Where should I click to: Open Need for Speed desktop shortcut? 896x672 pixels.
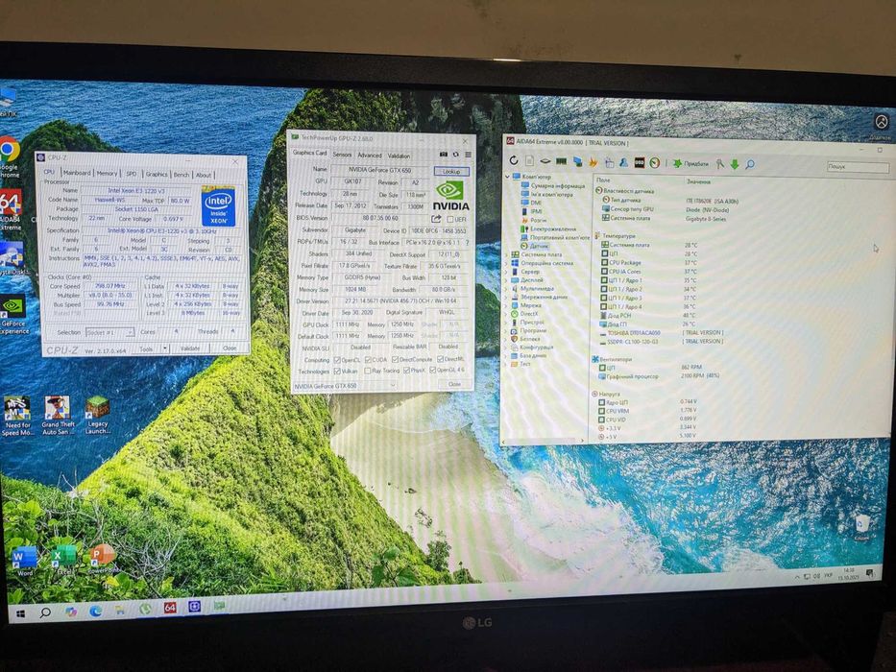[17, 416]
